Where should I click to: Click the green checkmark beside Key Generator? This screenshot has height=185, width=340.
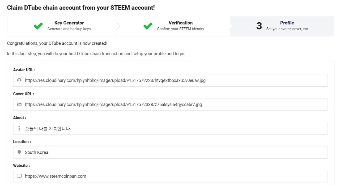coord(38,26)
